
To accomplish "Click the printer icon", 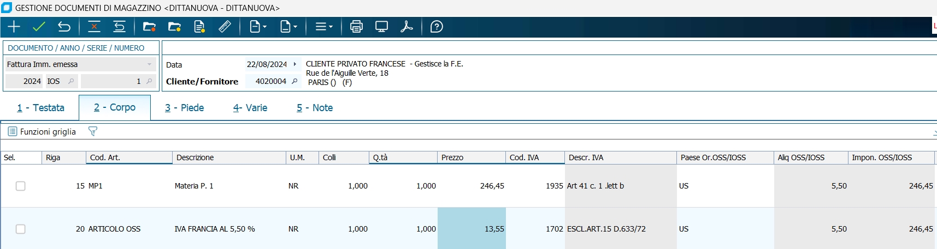I will (x=356, y=27).
